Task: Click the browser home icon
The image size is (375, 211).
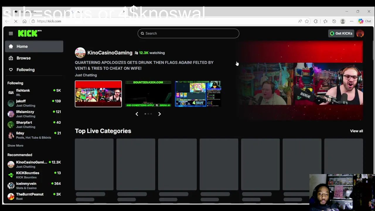Action: tap(25, 21)
